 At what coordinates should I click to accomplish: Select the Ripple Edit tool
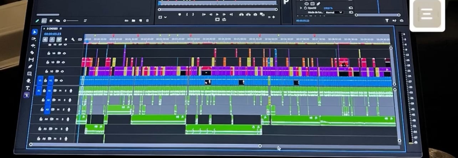[x=34, y=46]
